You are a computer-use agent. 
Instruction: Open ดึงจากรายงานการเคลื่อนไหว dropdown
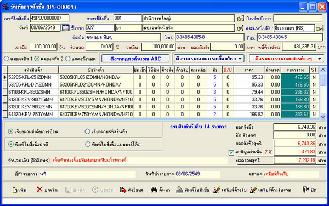[x=209, y=59]
